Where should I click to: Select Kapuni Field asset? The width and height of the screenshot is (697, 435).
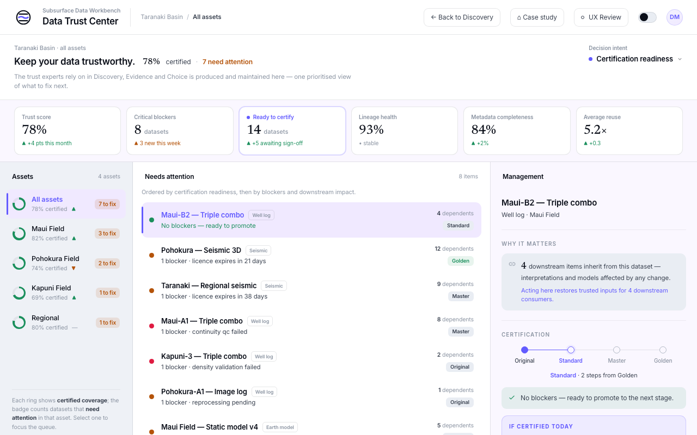pos(66,293)
